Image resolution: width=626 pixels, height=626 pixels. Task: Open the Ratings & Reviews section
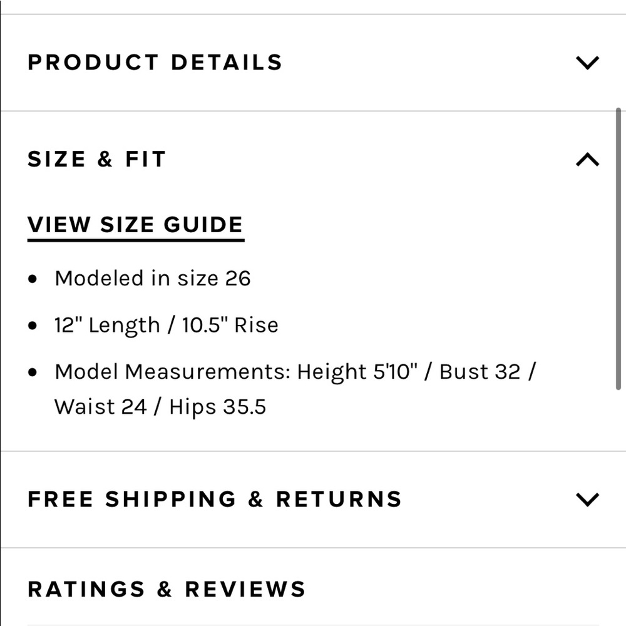pos(167,590)
